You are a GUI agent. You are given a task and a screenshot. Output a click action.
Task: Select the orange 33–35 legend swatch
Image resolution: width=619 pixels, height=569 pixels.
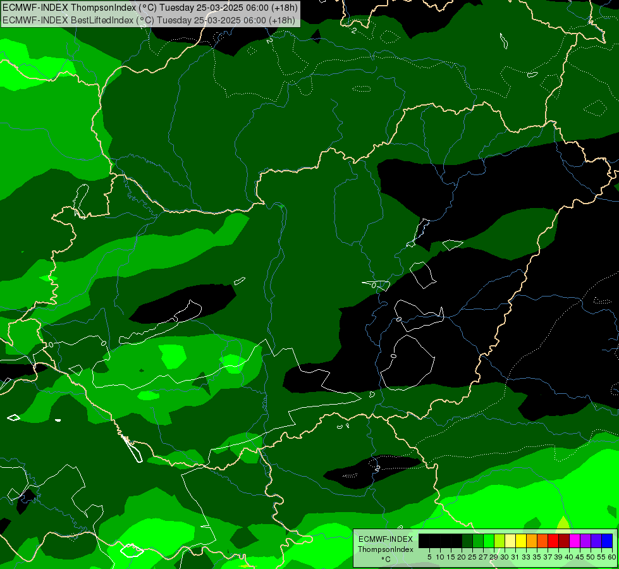532,541
